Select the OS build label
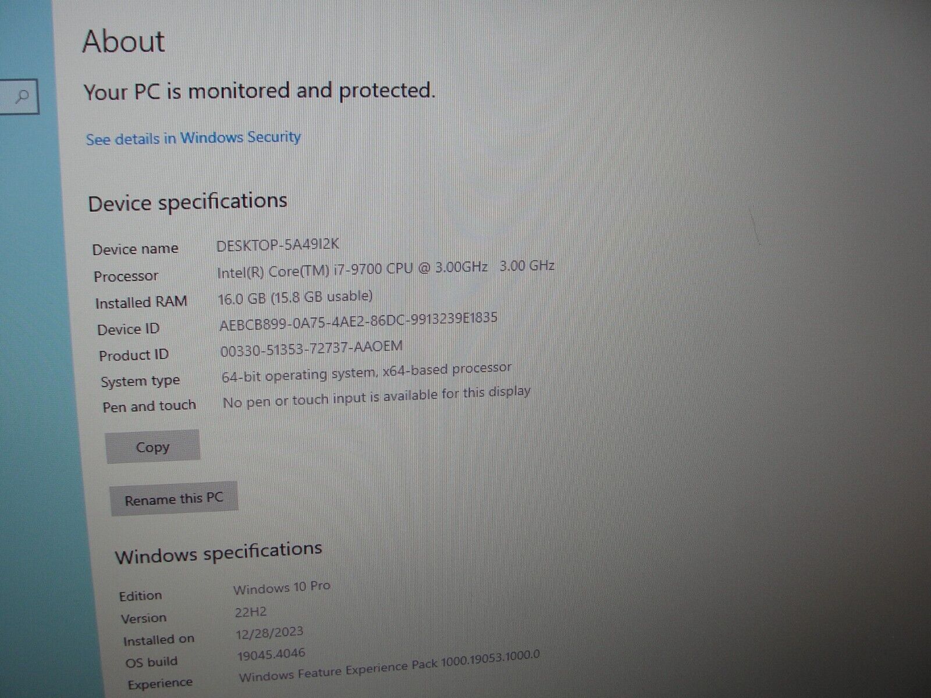This screenshot has width=931, height=698. (151, 662)
